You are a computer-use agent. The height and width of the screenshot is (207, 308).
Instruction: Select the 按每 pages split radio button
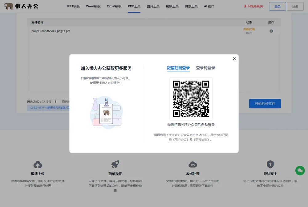tap(43, 102)
